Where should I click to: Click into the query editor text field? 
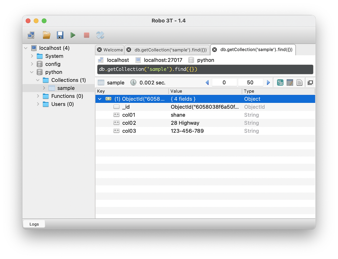tap(205, 69)
